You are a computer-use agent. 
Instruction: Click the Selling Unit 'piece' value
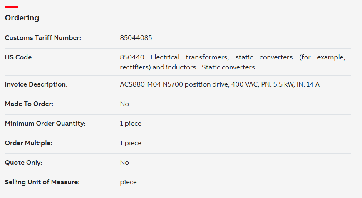click(128, 182)
